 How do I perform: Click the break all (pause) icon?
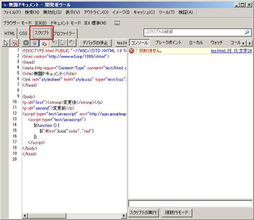(x=35, y=43)
